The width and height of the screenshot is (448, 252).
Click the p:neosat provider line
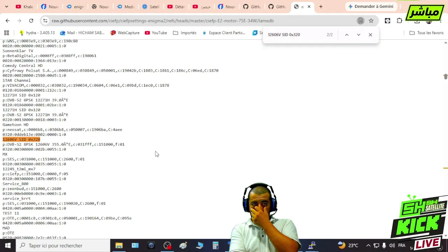62,129
